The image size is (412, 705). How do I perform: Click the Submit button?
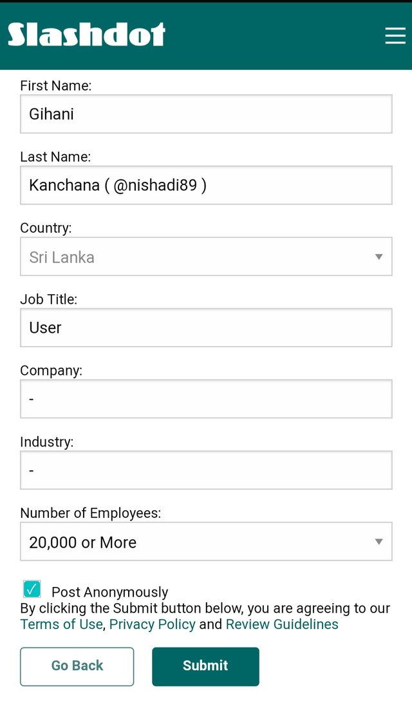pyautogui.click(x=205, y=666)
